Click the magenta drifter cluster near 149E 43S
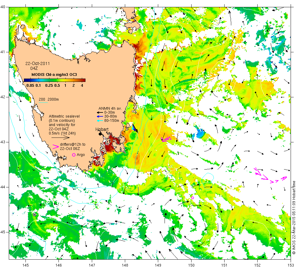Screen dimensions: 297x272 166,139
